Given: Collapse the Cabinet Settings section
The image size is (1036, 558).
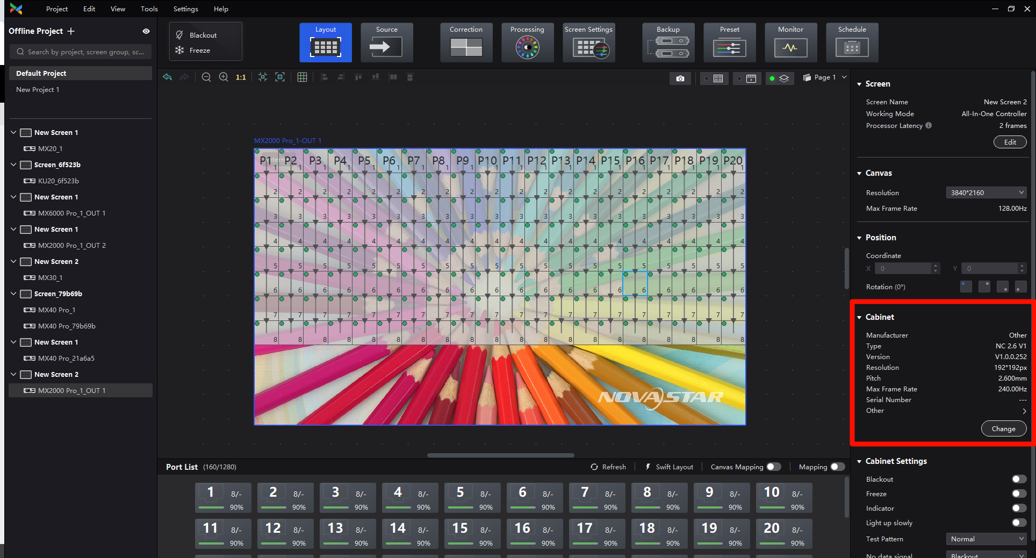Looking at the screenshot, I should (x=860, y=461).
